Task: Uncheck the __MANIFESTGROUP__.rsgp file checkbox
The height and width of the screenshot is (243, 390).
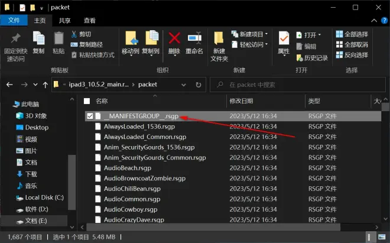Action: point(90,116)
